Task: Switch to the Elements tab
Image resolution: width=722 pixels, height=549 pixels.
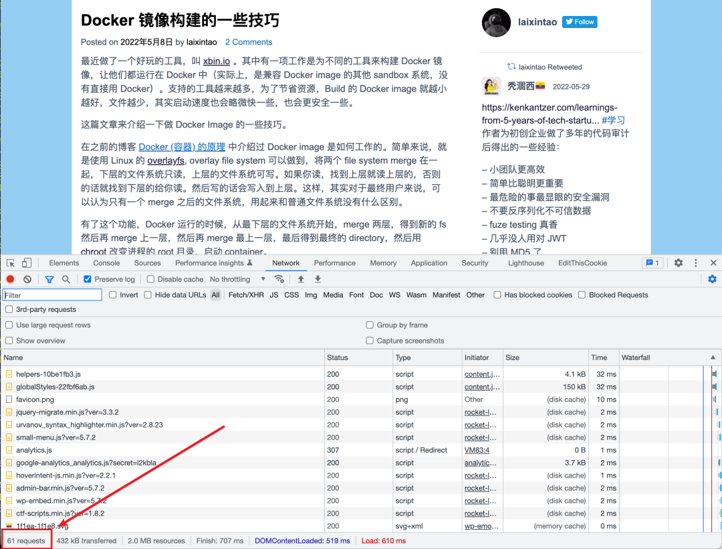Action: pyautogui.click(x=64, y=262)
